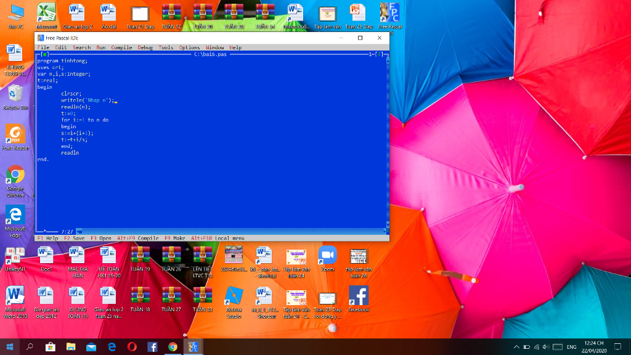Click Alt+F9 Compile in the status line

pos(137,239)
